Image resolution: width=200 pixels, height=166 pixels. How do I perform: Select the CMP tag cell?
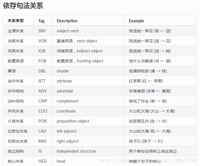[43, 101]
